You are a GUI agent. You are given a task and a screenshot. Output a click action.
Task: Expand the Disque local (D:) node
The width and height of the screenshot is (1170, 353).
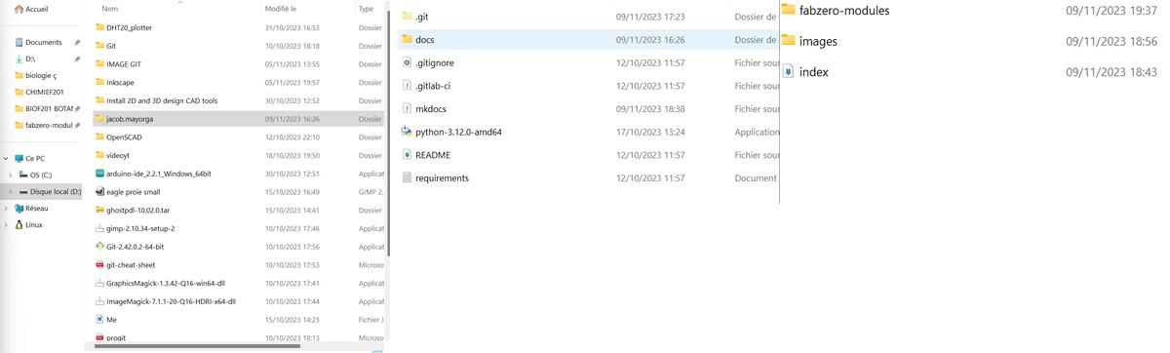pos(10,191)
